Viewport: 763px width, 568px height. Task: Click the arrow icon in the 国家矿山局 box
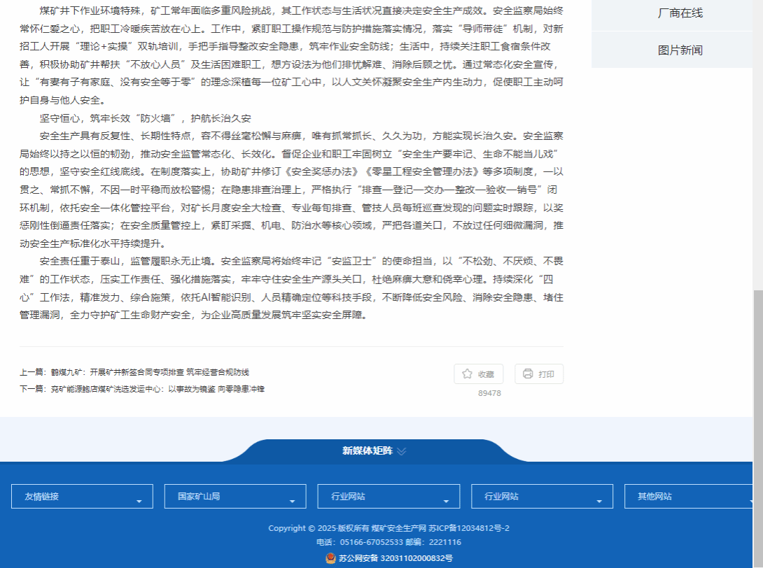coord(292,502)
